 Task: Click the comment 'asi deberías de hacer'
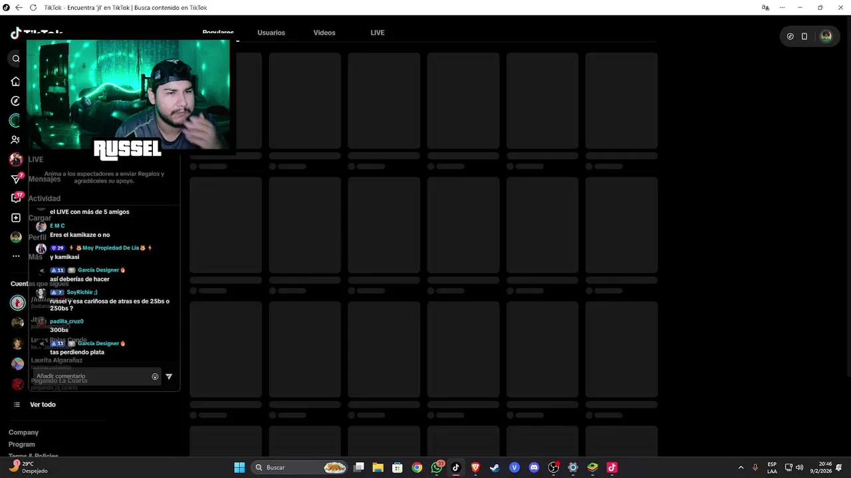(x=80, y=279)
